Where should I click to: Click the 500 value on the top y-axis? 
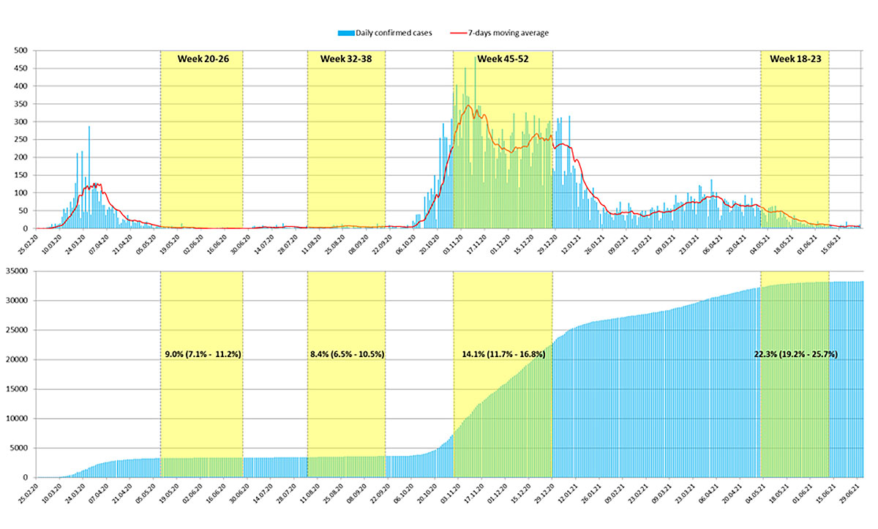click(x=20, y=50)
